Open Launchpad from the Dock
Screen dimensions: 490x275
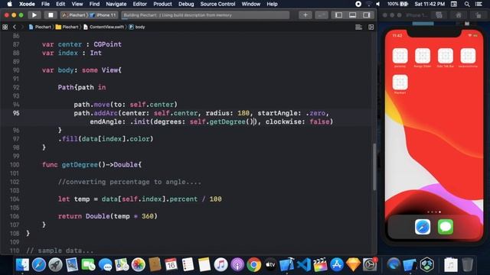[55, 265]
